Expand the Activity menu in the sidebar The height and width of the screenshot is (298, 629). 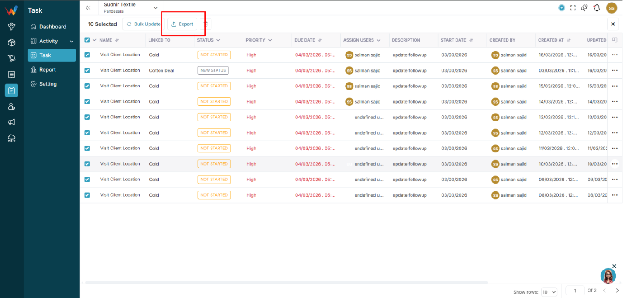52,41
